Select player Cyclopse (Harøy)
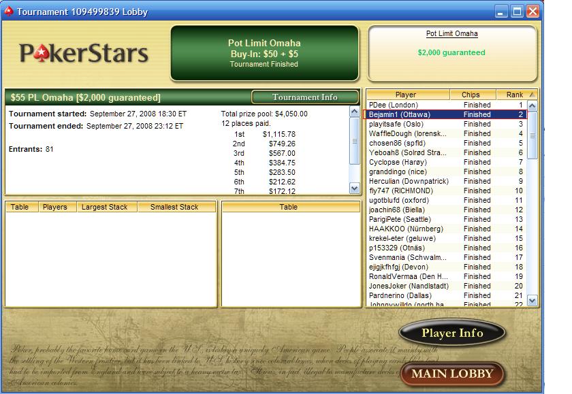This screenshot has height=394, width=572. tap(446, 162)
